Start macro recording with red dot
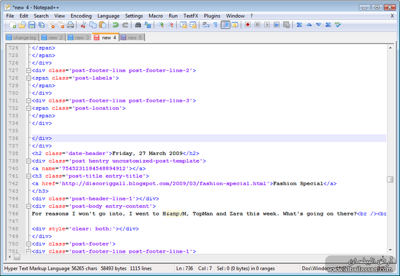 click(x=247, y=25)
